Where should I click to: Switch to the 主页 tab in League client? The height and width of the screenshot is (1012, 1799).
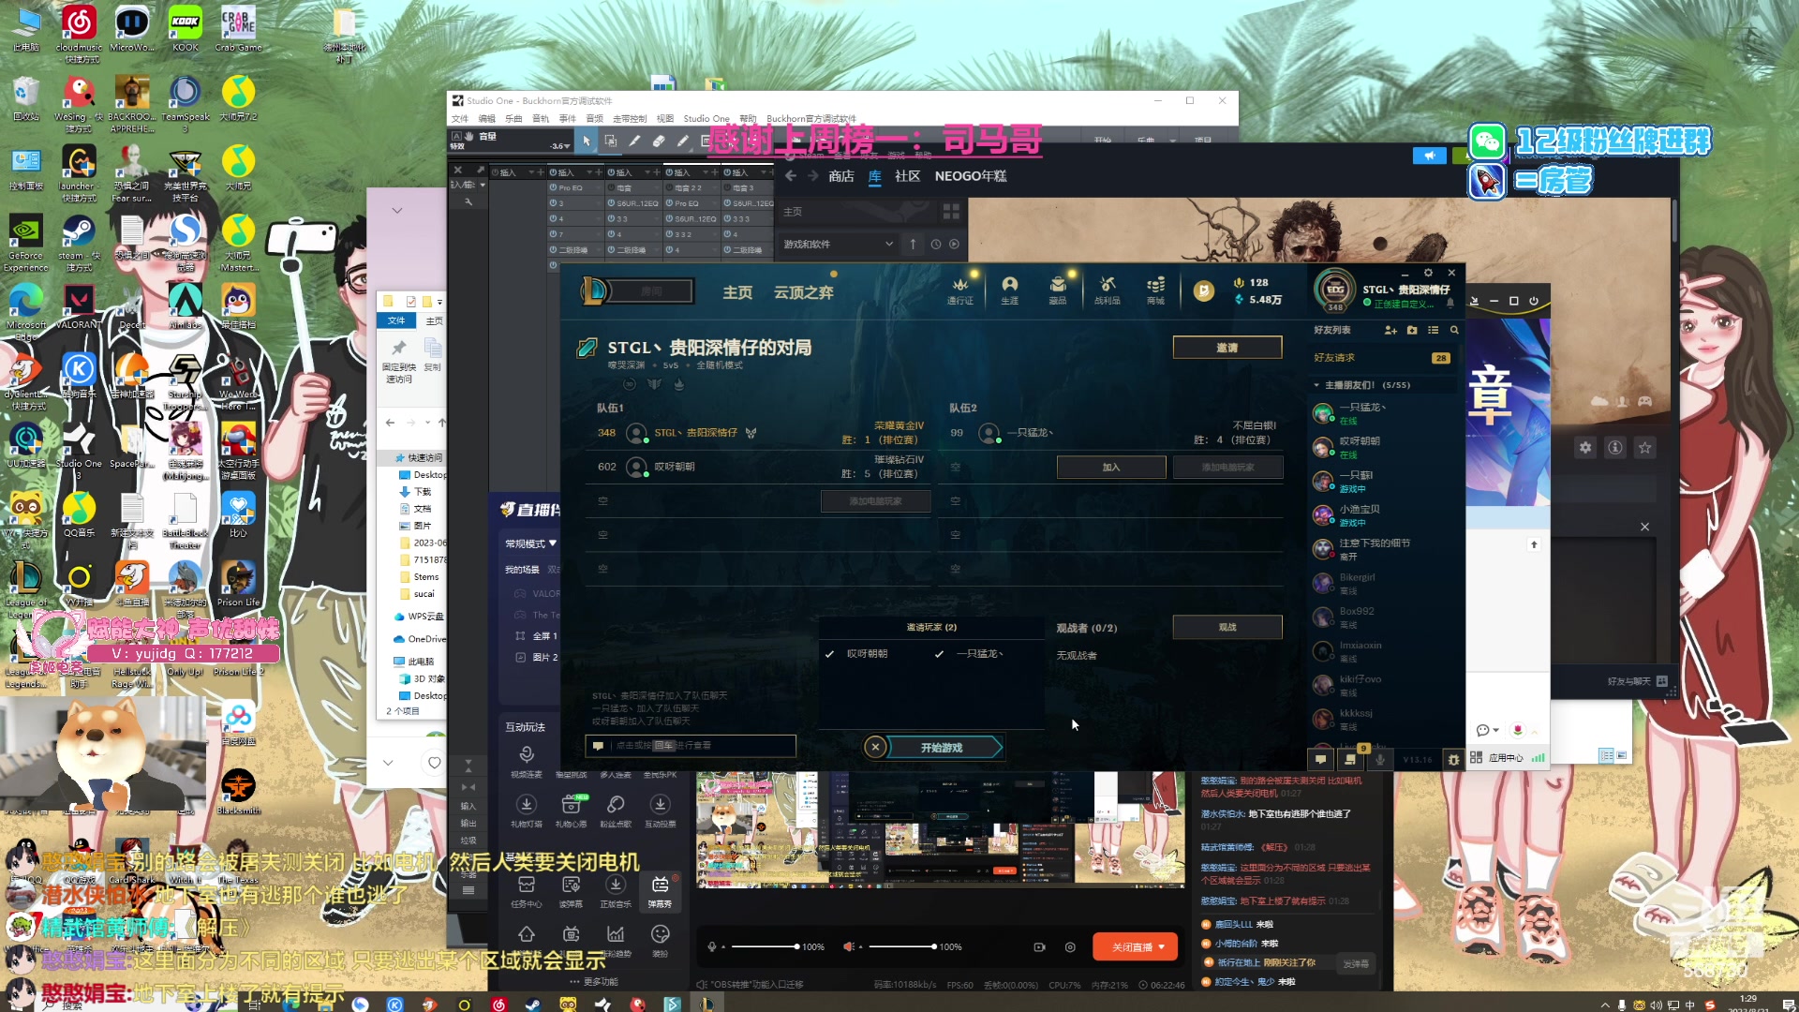click(x=737, y=292)
